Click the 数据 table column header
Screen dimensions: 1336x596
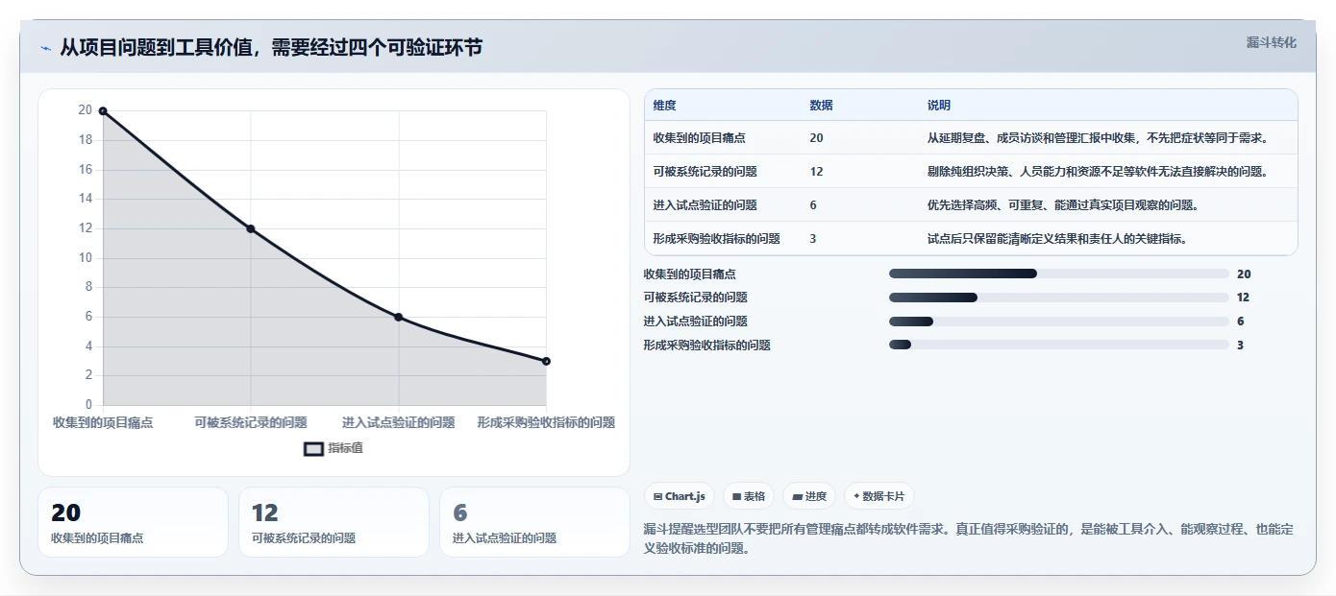pos(822,106)
